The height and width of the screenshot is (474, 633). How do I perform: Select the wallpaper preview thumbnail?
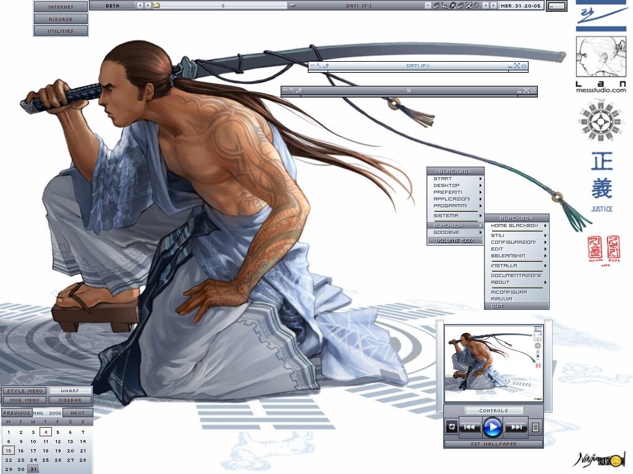[x=493, y=364]
